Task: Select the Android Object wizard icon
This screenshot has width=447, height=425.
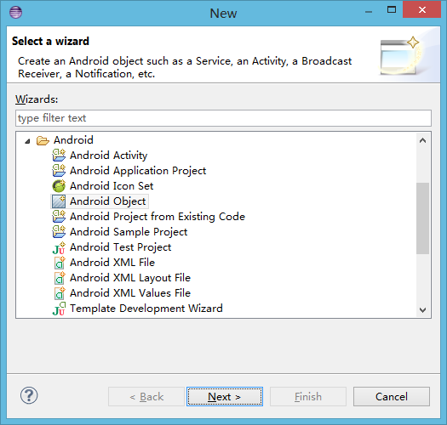Action: tap(59, 201)
